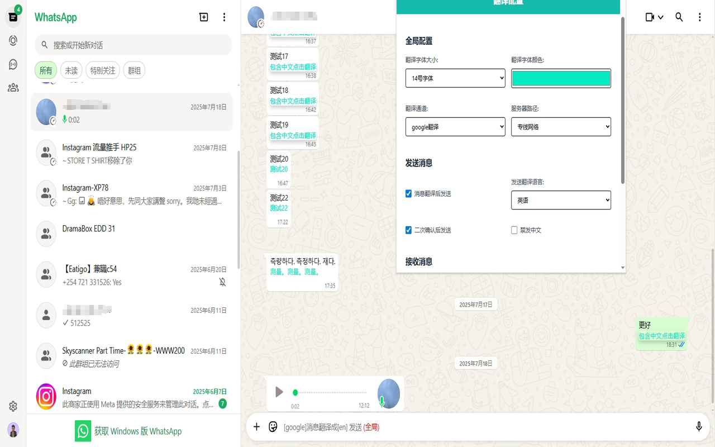This screenshot has width=715, height=447.
Task: Open the Channels icon in left sidebar
Action: click(x=13, y=64)
